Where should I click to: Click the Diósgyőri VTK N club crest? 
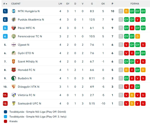point(13,87)
